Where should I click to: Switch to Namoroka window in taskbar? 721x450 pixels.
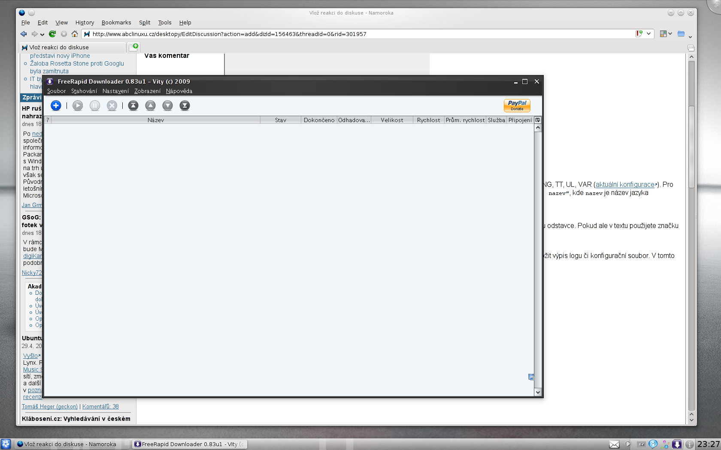(x=72, y=444)
